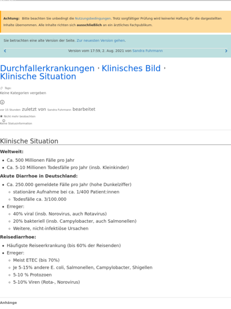This screenshot has height=309, width=231.
Task: Click the status icon above Keine Statusinformation
Action: 4,120
